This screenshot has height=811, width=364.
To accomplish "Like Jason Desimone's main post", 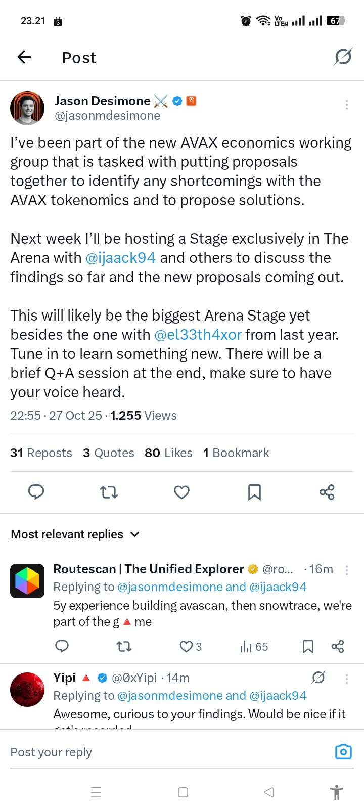I will pyautogui.click(x=181, y=492).
